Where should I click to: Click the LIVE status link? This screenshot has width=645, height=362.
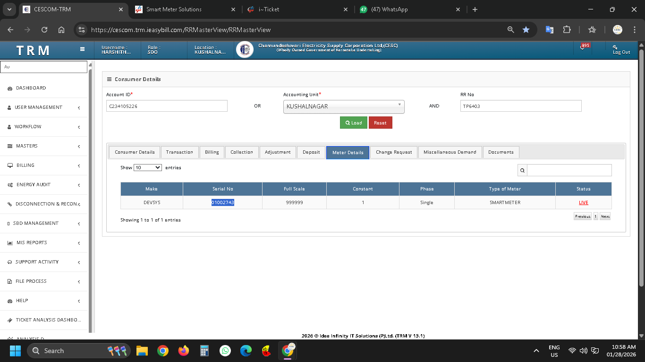583,203
